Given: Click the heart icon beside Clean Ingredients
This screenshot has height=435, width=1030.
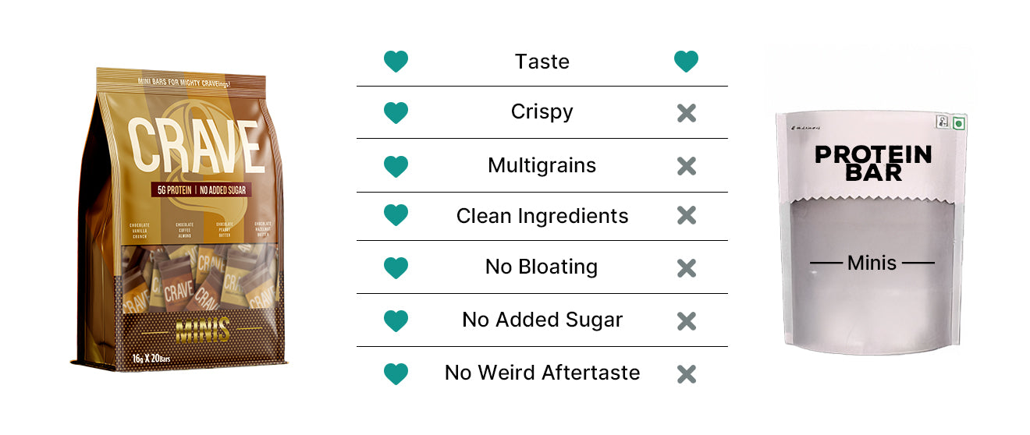Looking at the screenshot, I should (396, 216).
